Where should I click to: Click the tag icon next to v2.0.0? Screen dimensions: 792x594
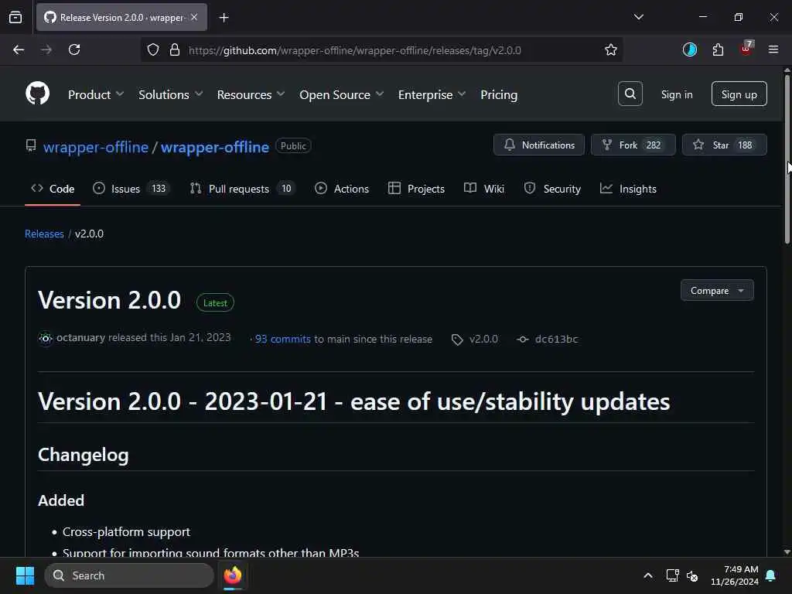(x=457, y=340)
